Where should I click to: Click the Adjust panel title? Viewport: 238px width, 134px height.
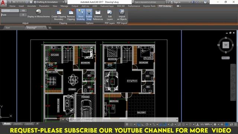(25, 23)
